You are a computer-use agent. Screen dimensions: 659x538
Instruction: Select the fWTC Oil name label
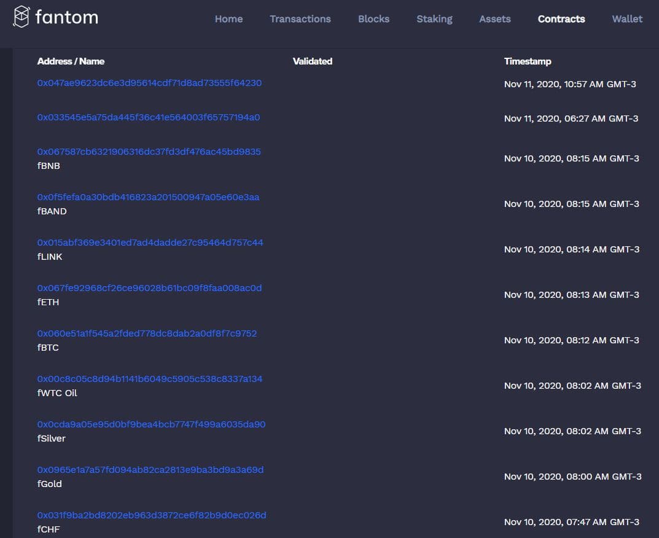pos(57,393)
